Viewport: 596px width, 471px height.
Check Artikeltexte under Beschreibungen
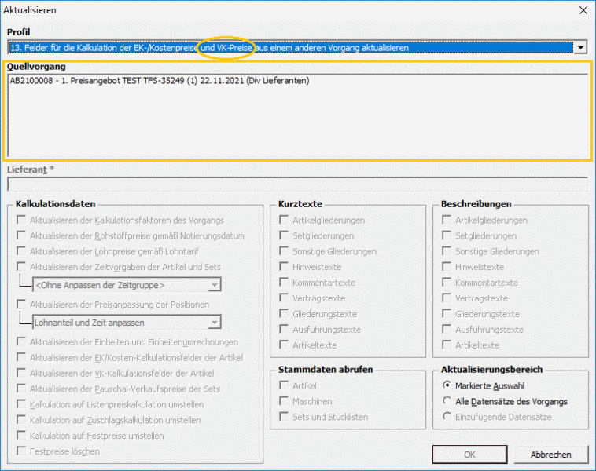click(447, 345)
